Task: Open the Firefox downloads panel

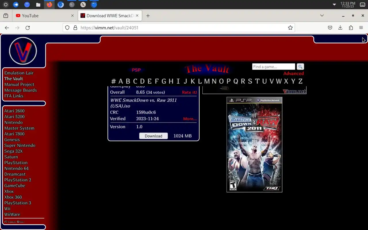Action: pyautogui.click(x=340, y=28)
